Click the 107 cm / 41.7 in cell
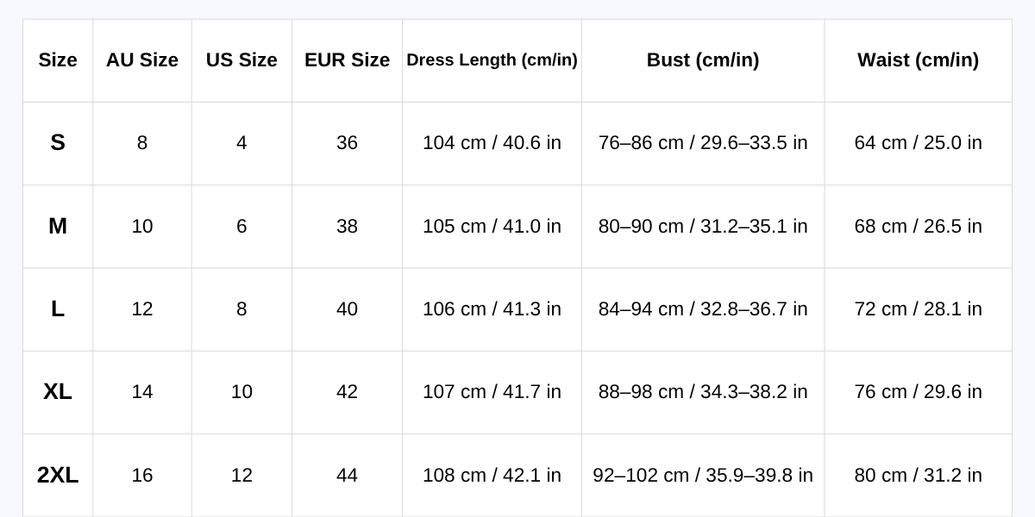 coord(492,392)
